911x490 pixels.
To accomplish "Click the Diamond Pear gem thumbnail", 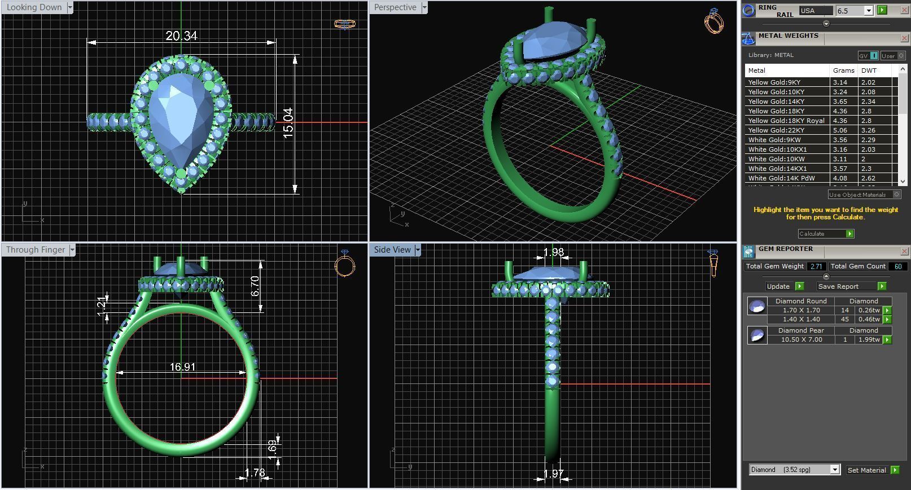I will pyautogui.click(x=757, y=335).
